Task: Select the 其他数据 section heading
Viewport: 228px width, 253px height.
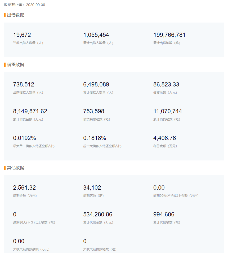Action: coord(15,168)
